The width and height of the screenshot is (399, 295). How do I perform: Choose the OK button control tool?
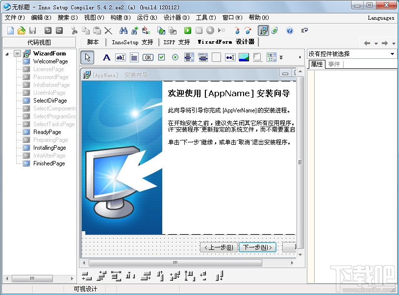tap(147, 57)
